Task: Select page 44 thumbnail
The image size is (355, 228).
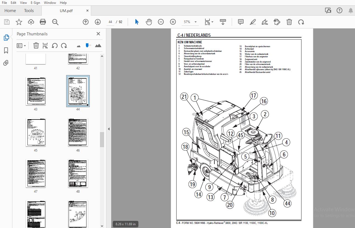Action: pos(78,91)
